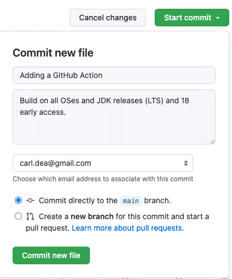
Task: Click the main branch label badge
Action: click(131, 201)
